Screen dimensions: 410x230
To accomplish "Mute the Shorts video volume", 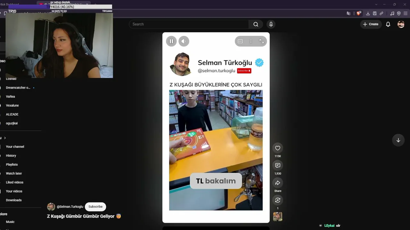I will click(184, 41).
